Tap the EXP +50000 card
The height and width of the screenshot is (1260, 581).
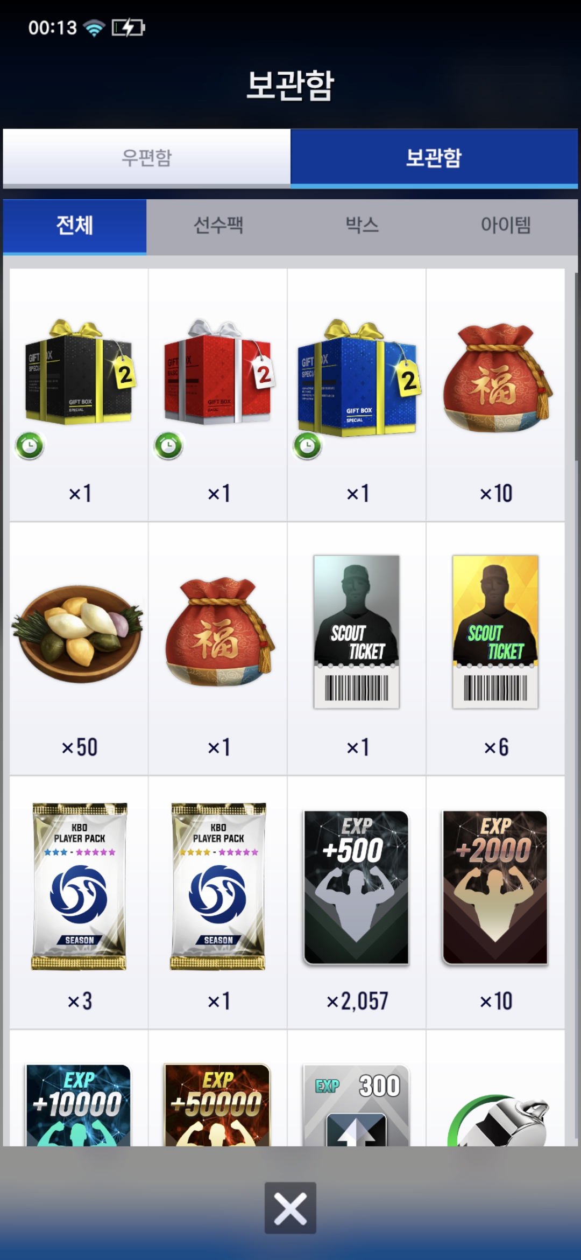coord(218,1104)
